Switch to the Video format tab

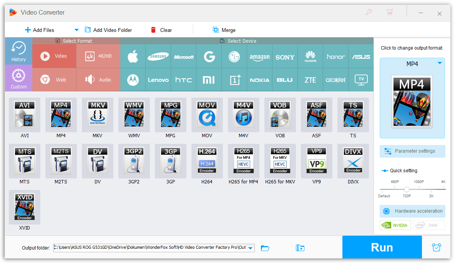click(55, 56)
